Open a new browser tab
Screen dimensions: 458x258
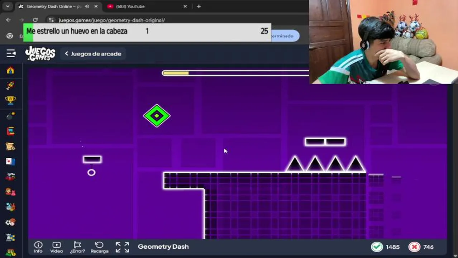click(x=199, y=6)
